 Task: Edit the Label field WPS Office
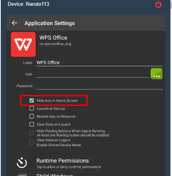[x=100, y=63]
